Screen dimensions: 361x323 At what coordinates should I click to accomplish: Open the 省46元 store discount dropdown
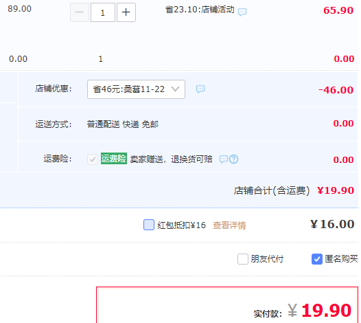click(136, 89)
